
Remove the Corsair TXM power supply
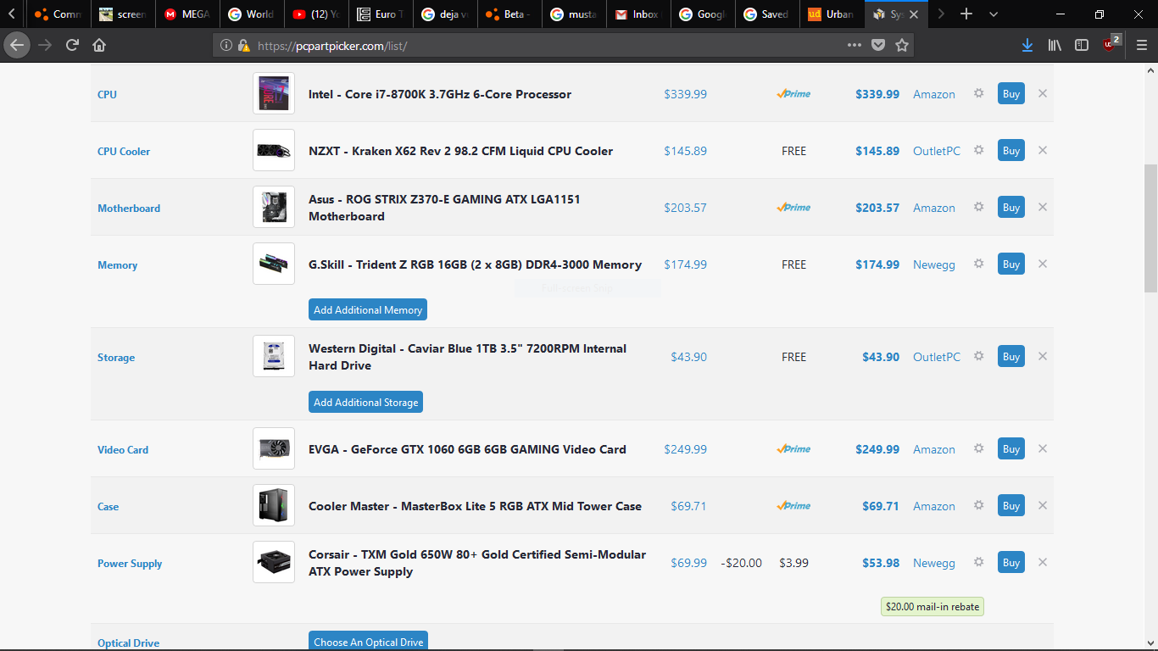point(1043,562)
